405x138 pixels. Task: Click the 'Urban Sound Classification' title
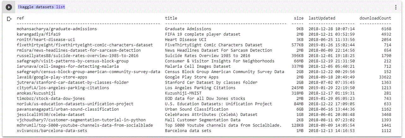coord(196,109)
